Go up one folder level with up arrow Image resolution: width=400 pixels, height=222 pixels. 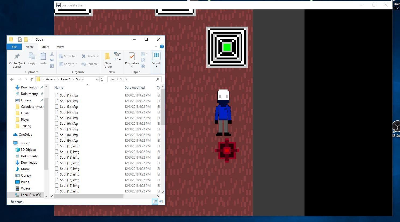pyautogui.click(x=32, y=79)
